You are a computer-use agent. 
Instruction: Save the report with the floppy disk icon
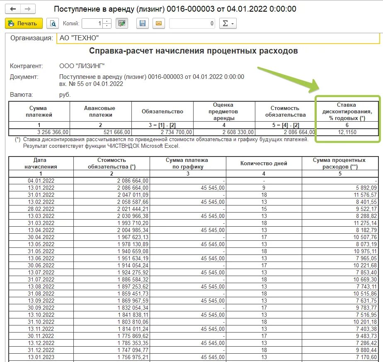143,24
